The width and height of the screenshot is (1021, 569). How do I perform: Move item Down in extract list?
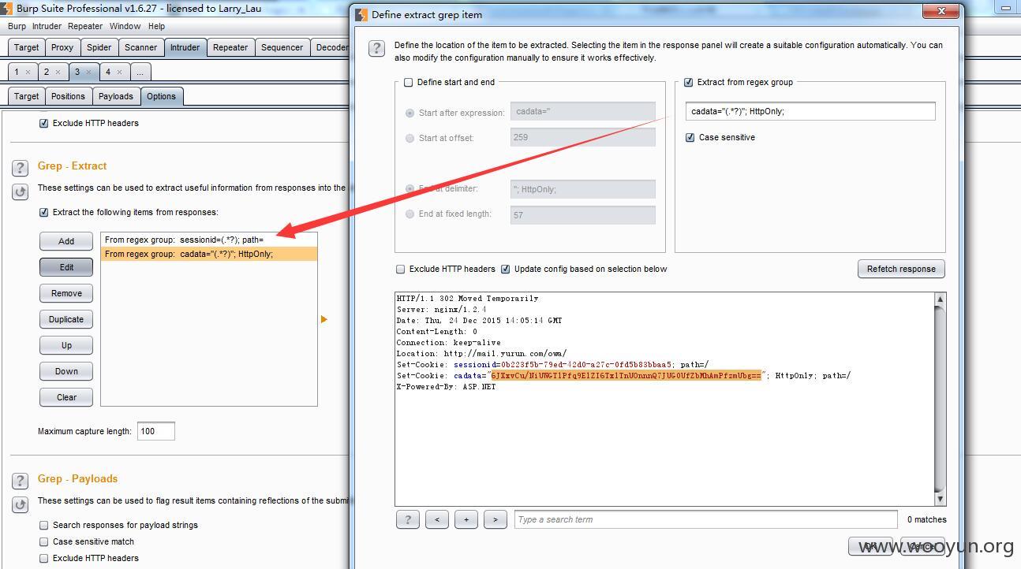click(x=66, y=371)
